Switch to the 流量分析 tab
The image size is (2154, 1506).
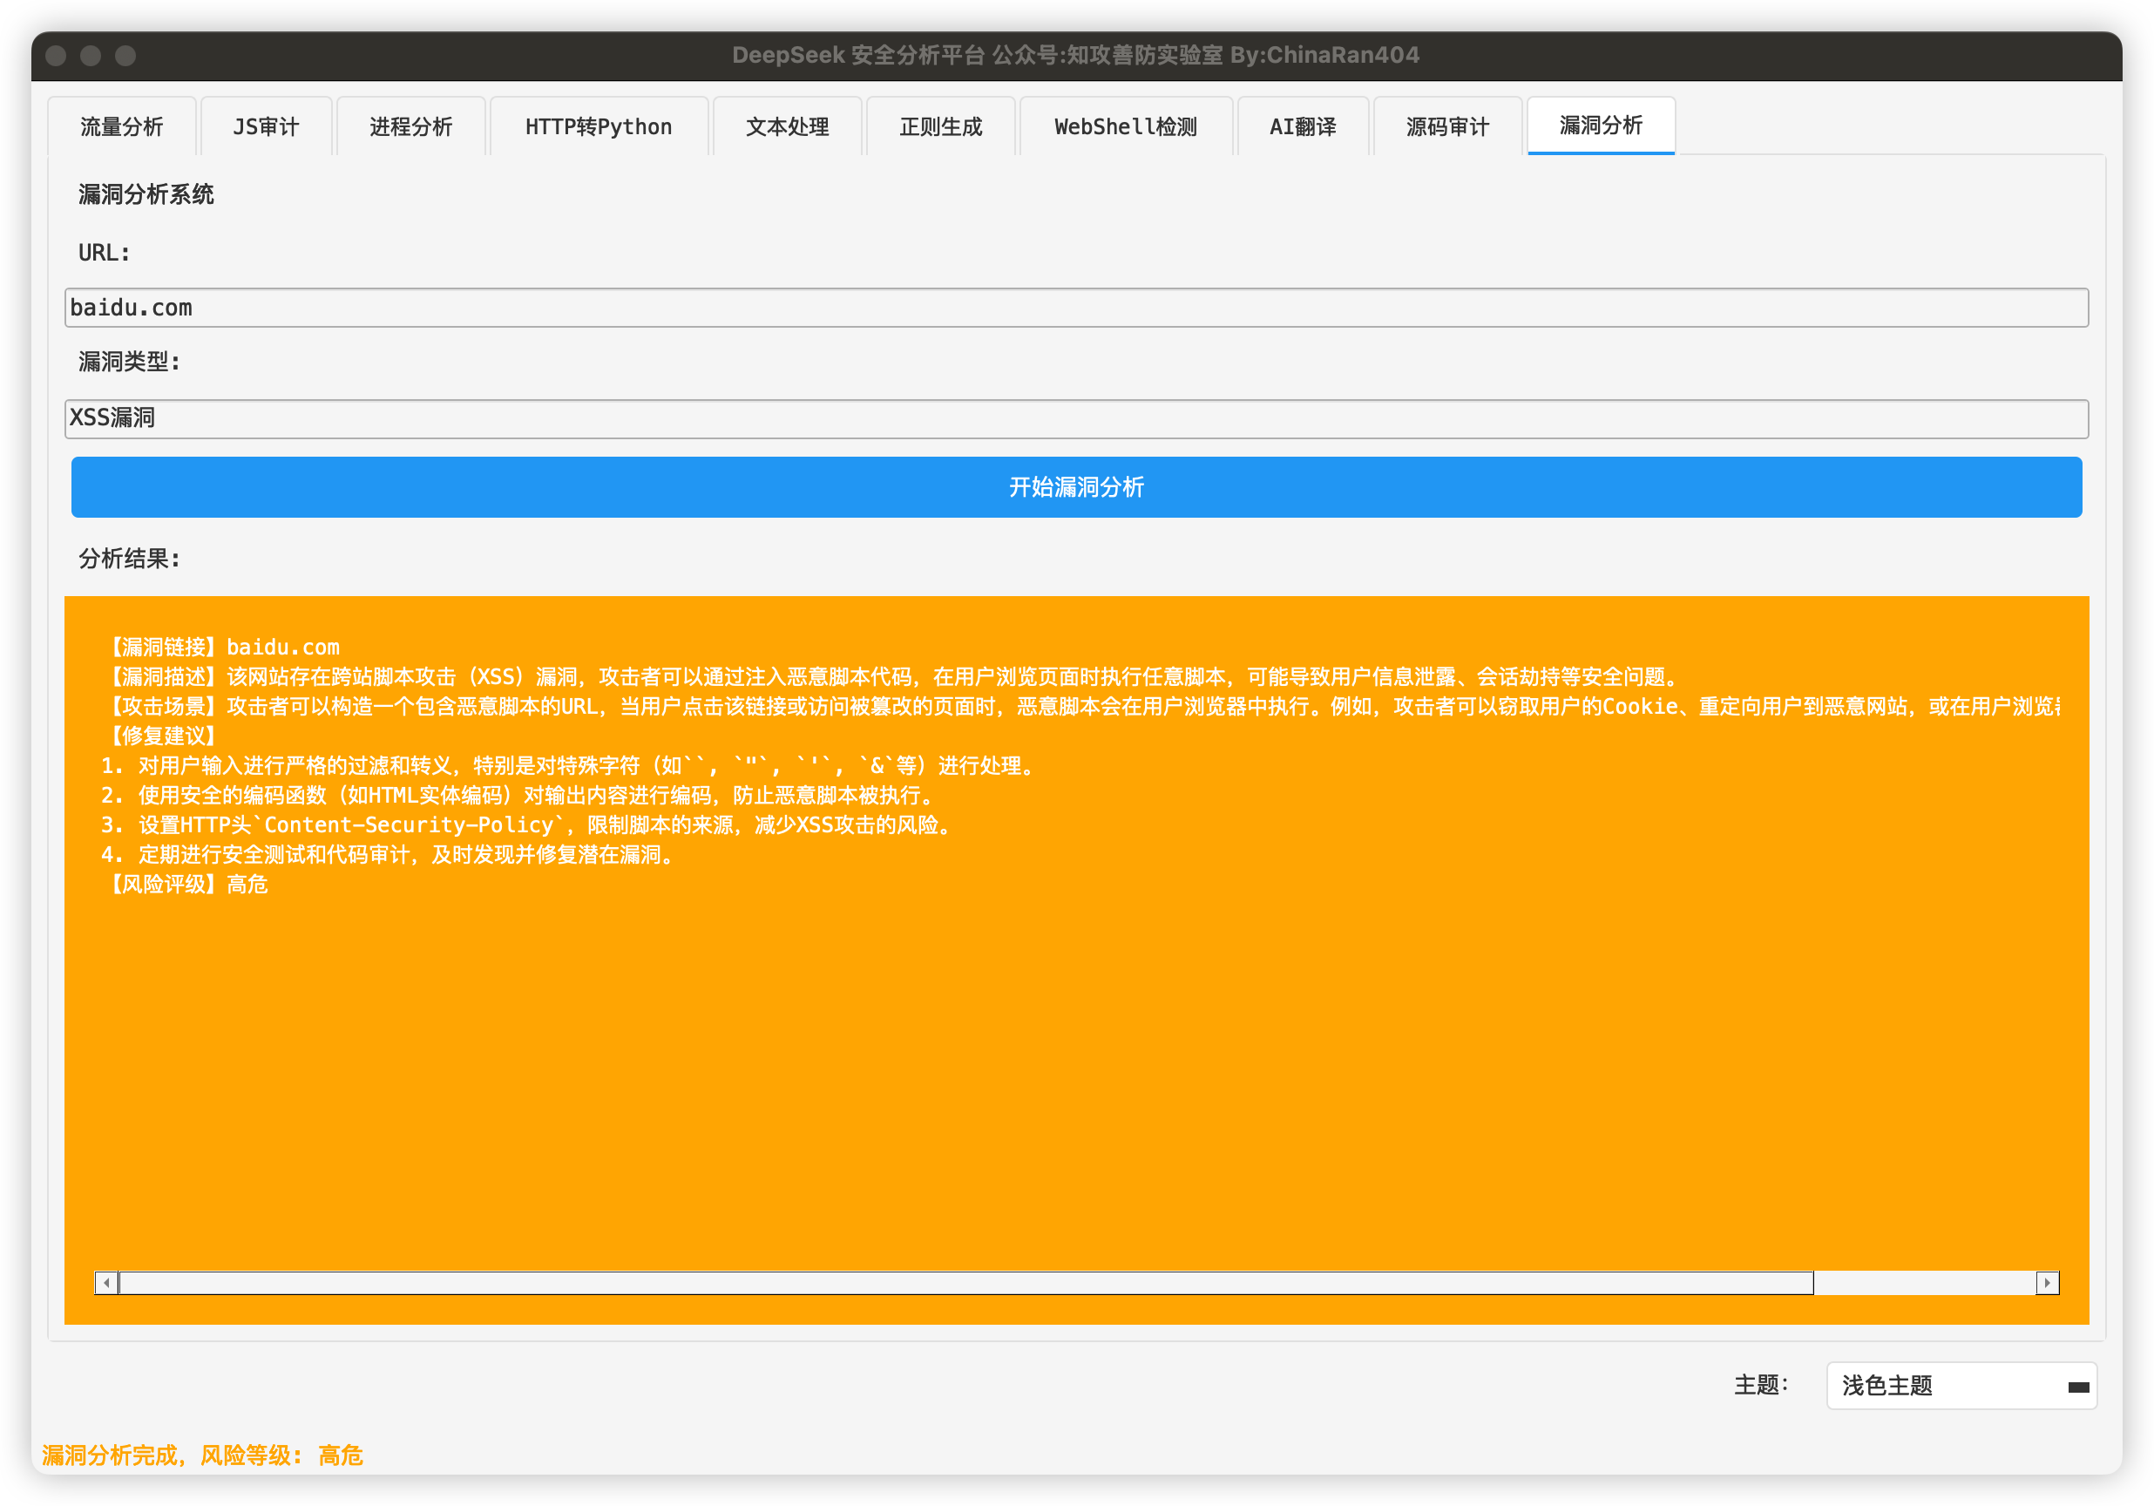click(122, 126)
